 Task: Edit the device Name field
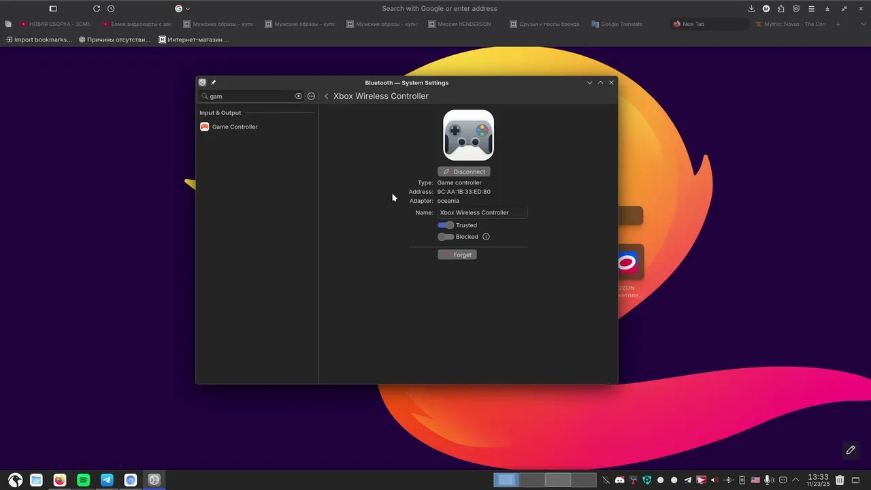[482, 212]
